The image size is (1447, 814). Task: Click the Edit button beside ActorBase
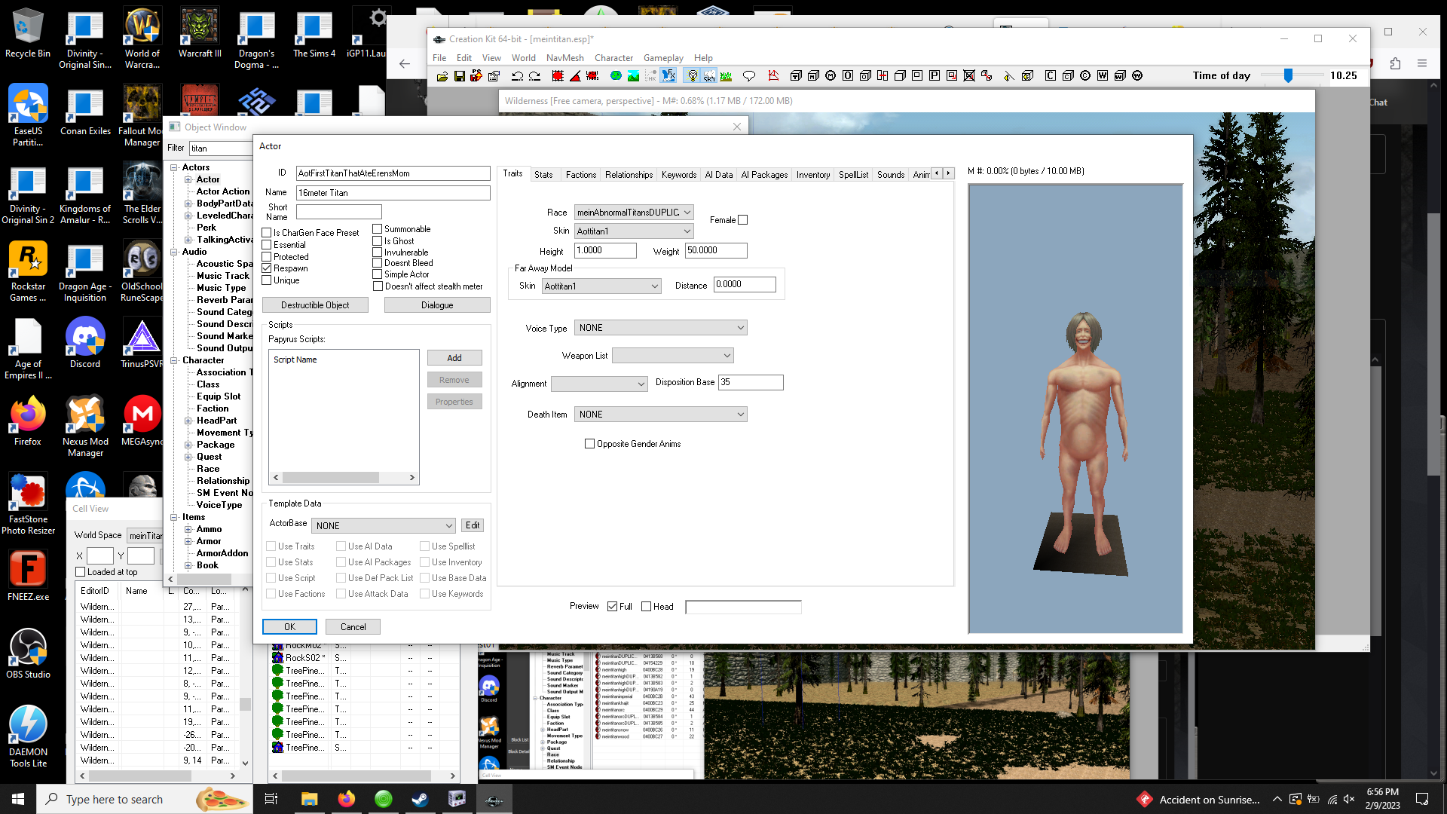point(473,525)
